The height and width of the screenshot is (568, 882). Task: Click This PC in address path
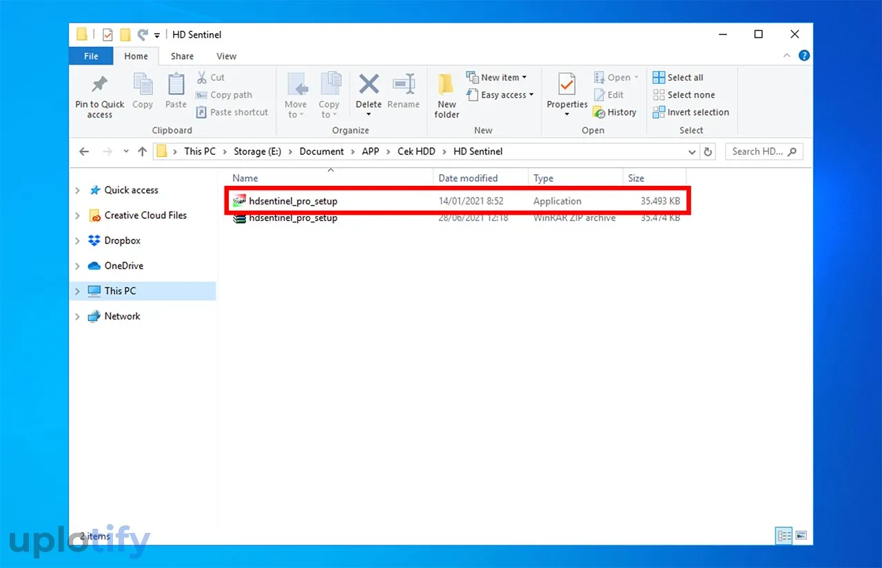(x=200, y=151)
